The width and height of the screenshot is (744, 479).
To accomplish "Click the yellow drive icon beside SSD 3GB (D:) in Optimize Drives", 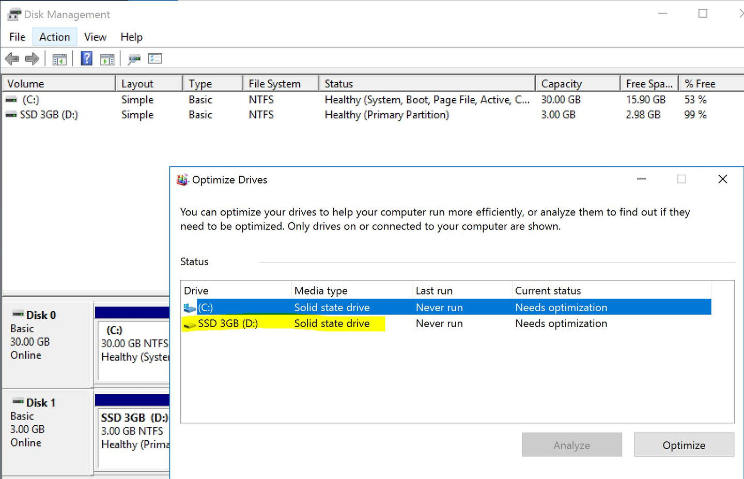I will [190, 325].
